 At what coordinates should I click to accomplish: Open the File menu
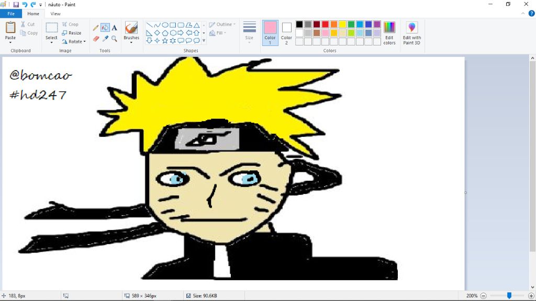pyautogui.click(x=11, y=14)
